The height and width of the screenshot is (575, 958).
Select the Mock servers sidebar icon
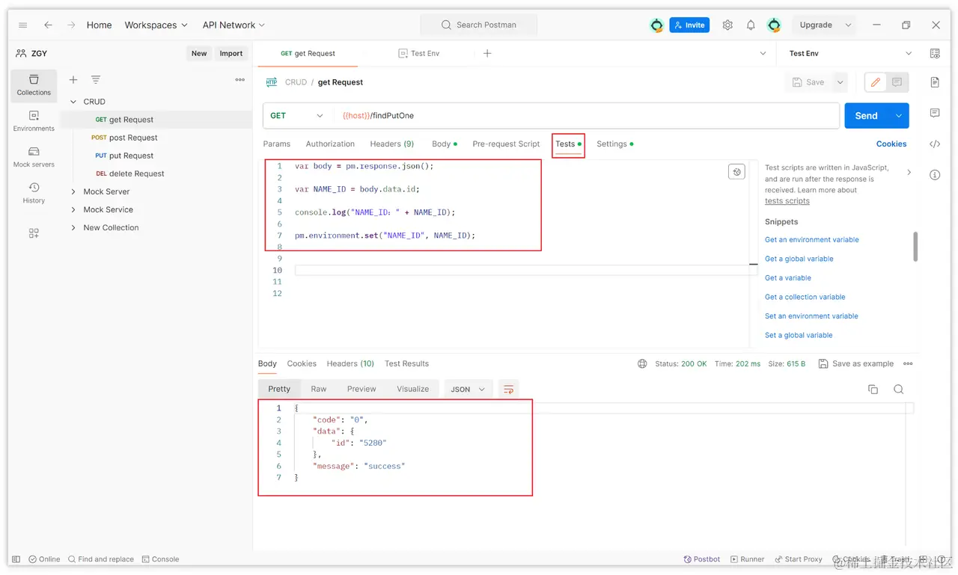click(34, 157)
